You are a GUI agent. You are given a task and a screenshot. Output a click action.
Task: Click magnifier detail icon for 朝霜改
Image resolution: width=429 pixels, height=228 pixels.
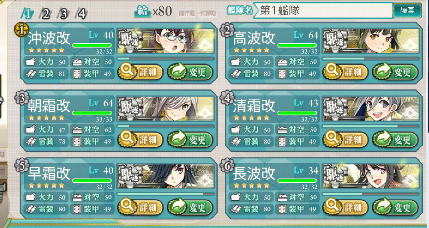pos(127,139)
